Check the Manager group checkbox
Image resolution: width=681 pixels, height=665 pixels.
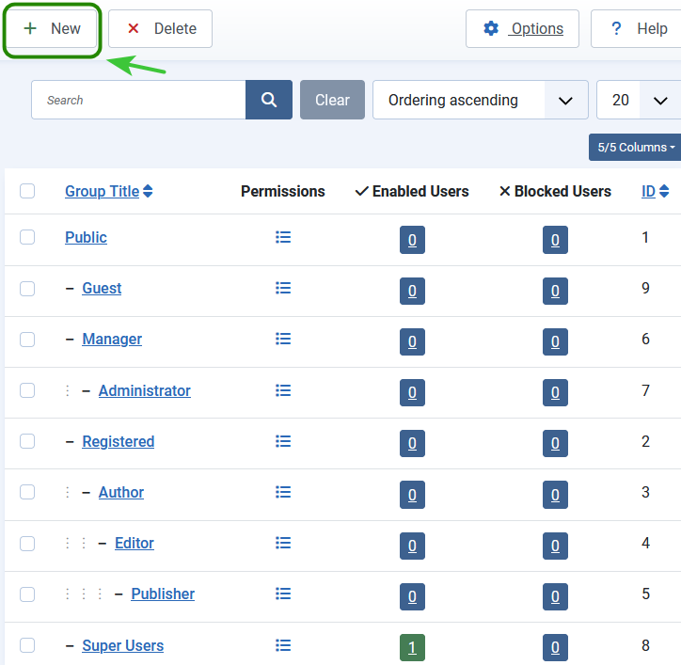tap(27, 340)
